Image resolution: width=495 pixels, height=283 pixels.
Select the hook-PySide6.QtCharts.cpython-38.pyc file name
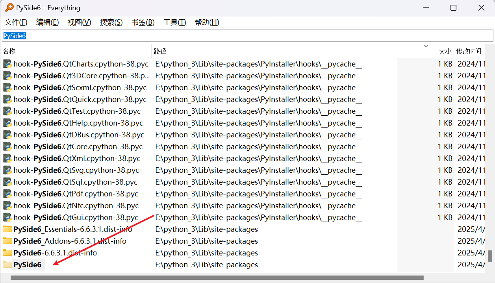[81, 64]
